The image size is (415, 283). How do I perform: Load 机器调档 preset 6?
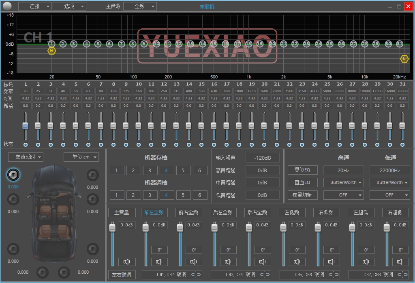pos(199,195)
